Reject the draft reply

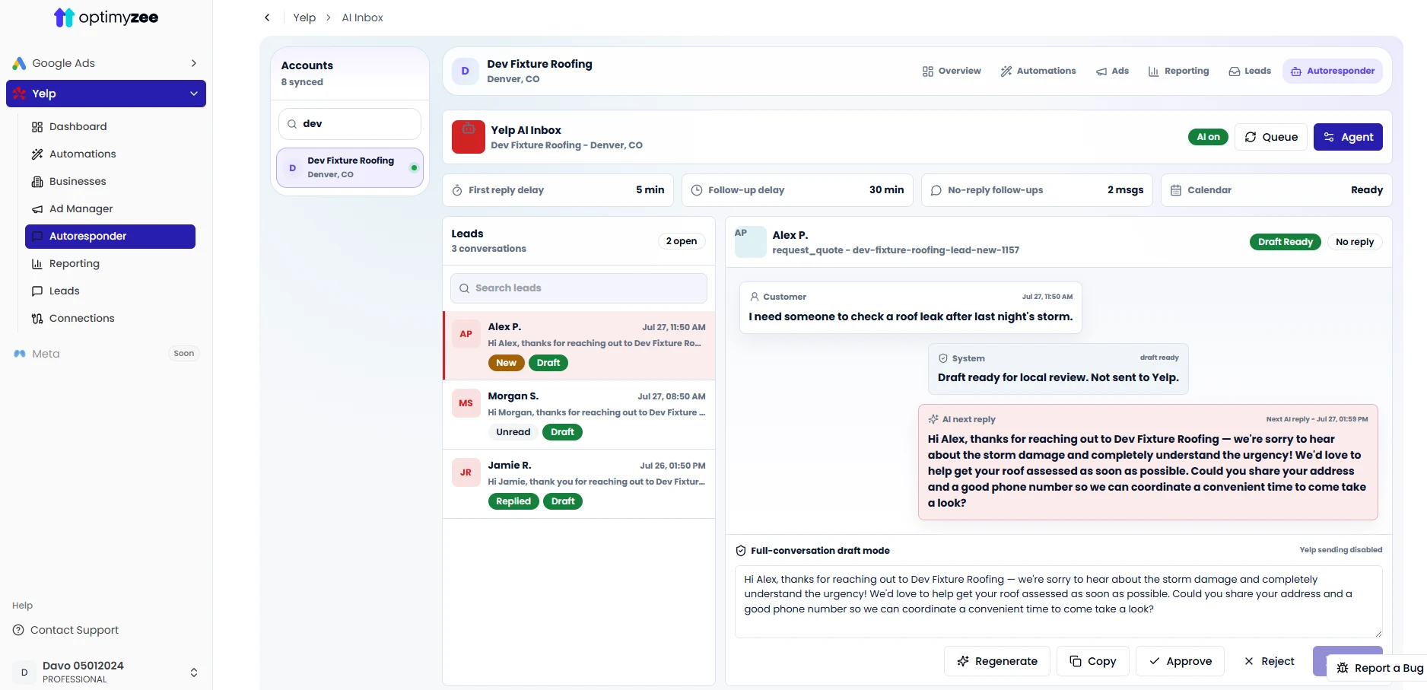[x=1269, y=661]
